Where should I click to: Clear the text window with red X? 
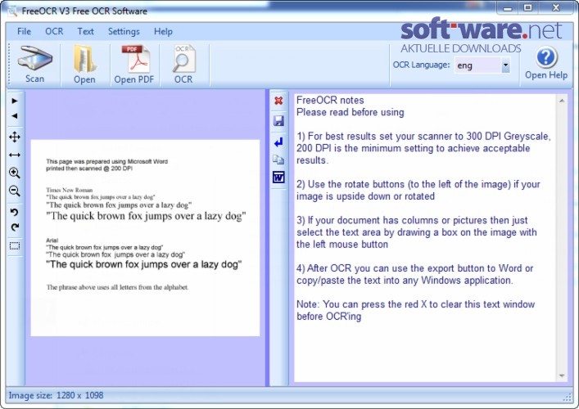click(x=278, y=101)
